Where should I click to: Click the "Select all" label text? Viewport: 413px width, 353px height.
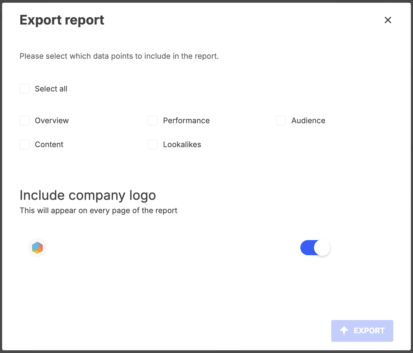point(51,89)
